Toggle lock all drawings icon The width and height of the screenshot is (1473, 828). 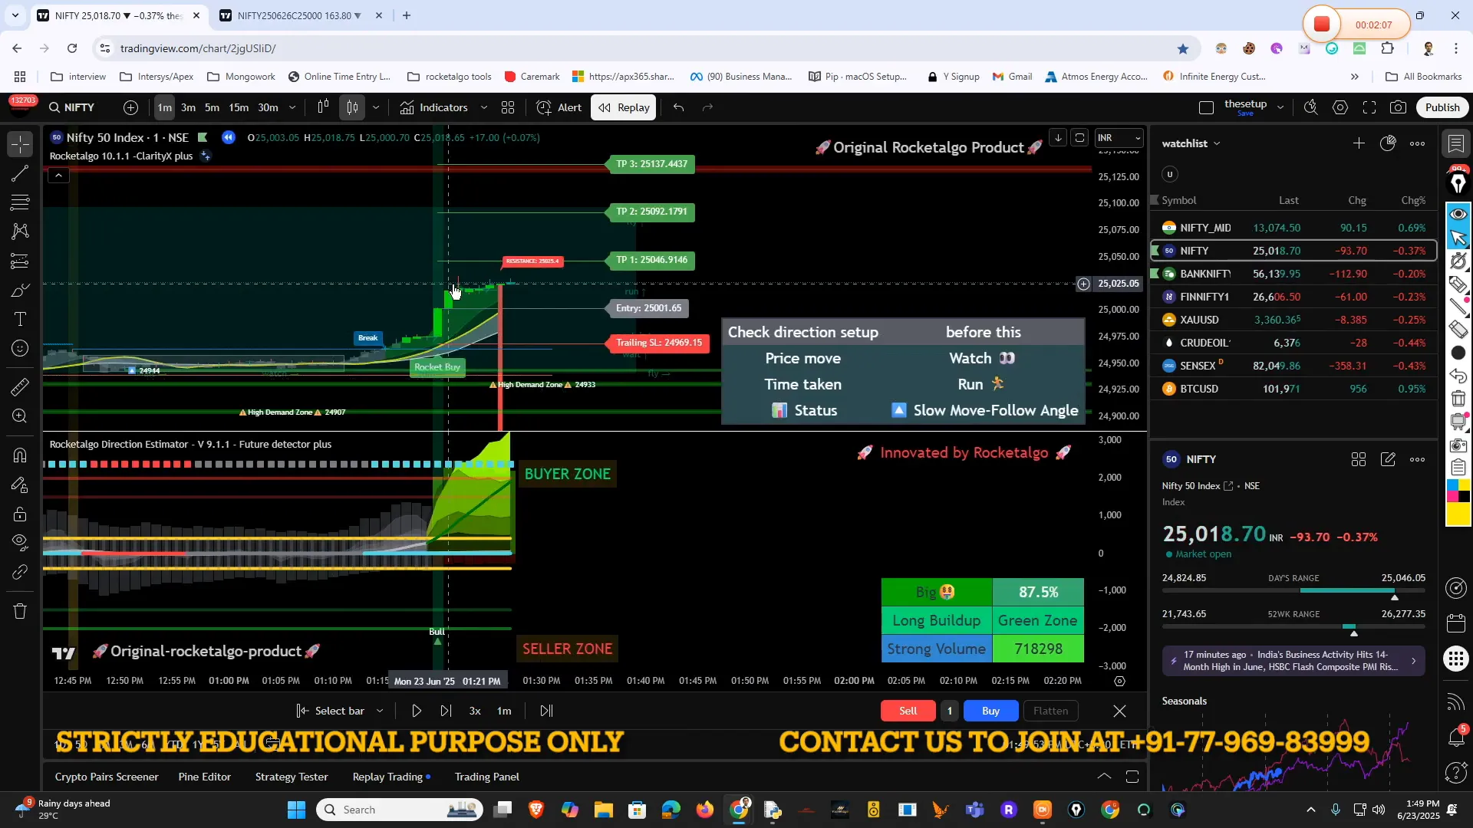(x=20, y=514)
